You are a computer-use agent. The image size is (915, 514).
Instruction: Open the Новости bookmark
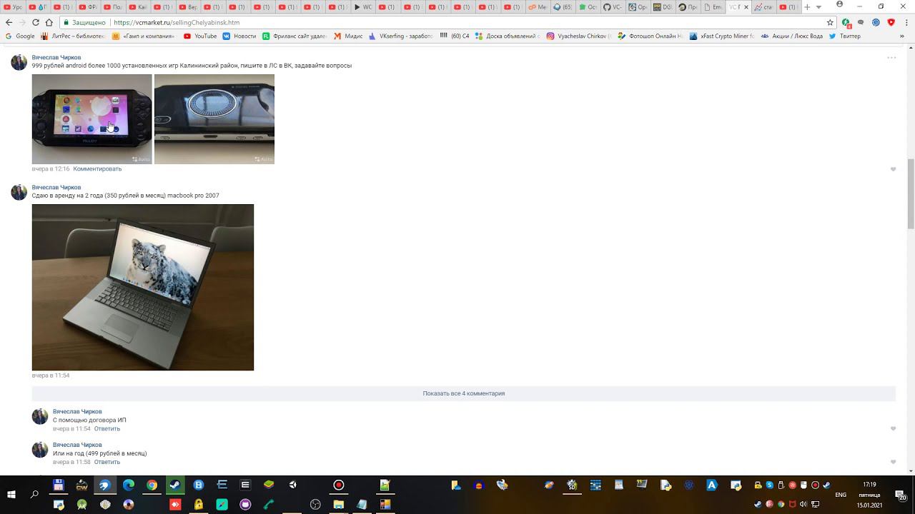239,36
